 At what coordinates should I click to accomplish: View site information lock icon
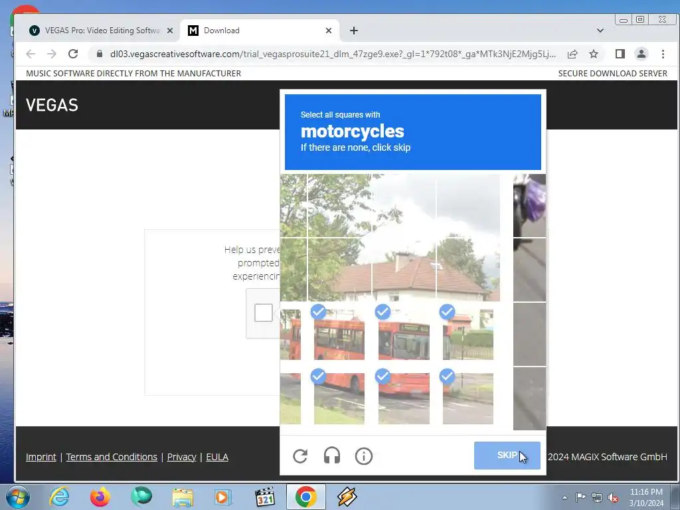pyautogui.click(x=100, y=54)
